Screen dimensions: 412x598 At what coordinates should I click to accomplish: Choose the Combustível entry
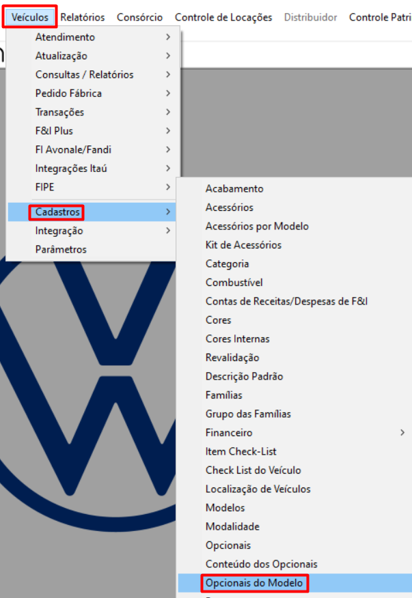click(294, 282)
